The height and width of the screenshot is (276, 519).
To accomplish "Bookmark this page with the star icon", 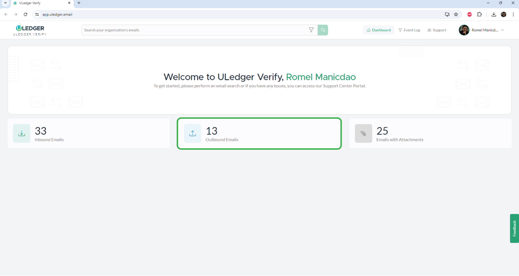I will tap(456, 15).
